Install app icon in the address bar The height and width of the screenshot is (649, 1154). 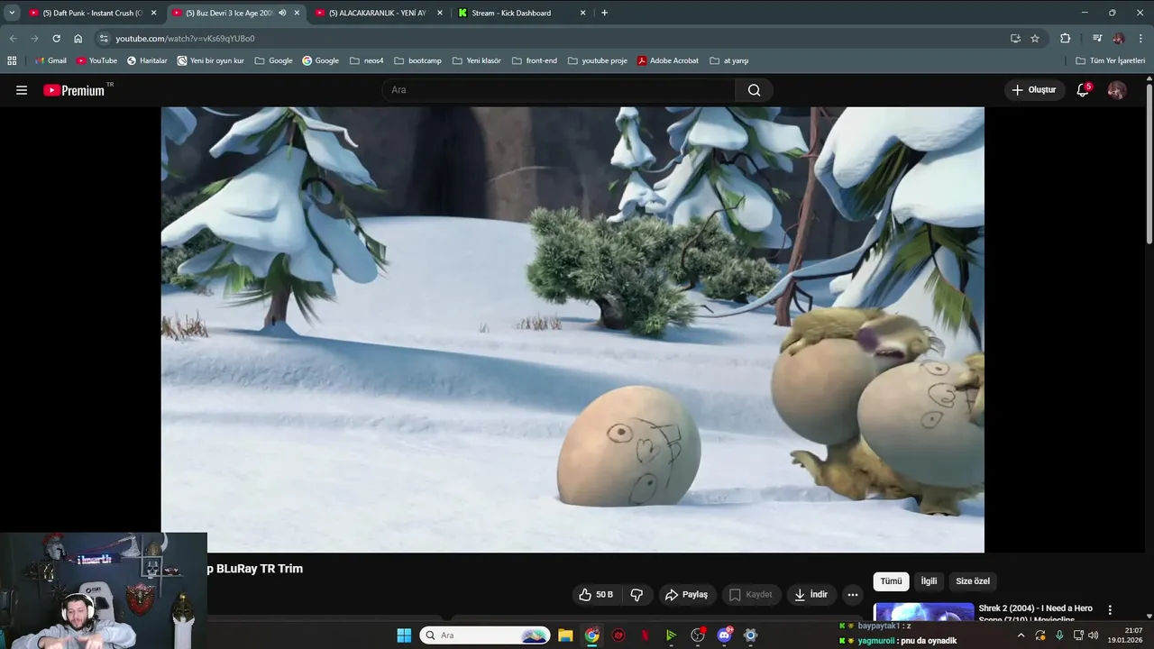point(1015,39)
